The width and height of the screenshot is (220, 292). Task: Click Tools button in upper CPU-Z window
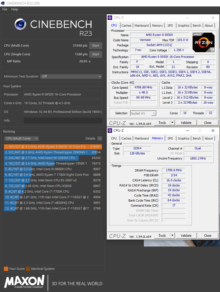pyautogui.click(x=162, y=123)
